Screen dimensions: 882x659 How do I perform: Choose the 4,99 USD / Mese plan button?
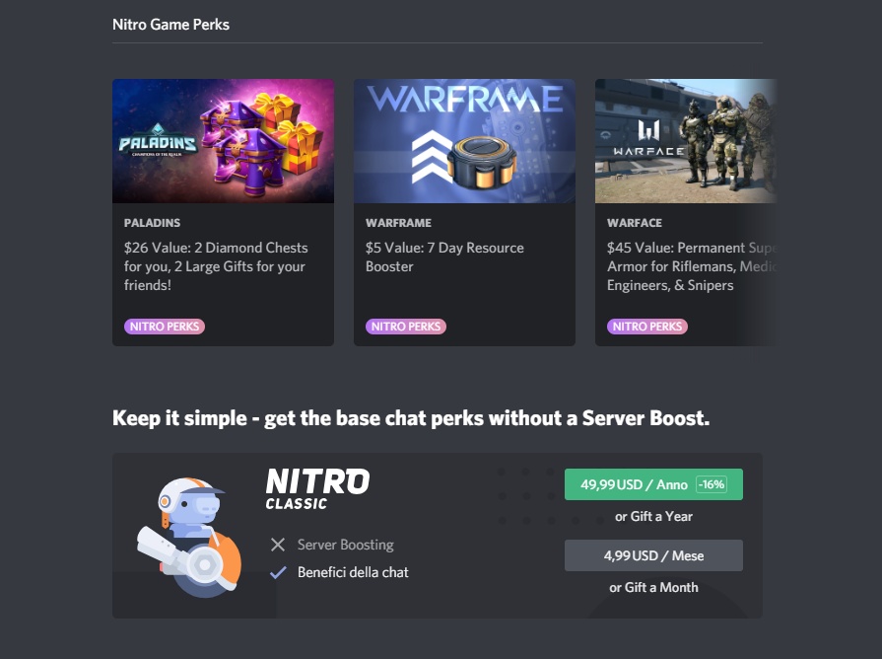(x=653, y=555)
